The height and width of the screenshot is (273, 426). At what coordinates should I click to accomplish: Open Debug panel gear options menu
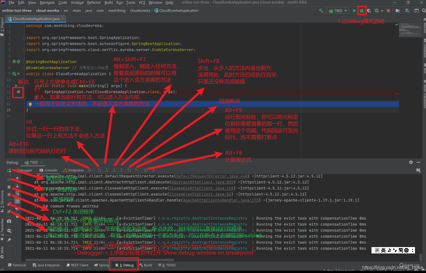411,162
